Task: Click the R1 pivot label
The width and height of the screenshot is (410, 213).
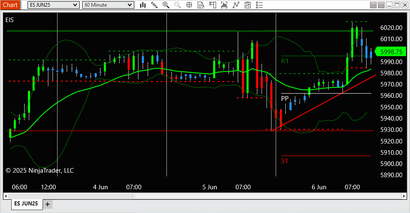Action: coord(285,61)
